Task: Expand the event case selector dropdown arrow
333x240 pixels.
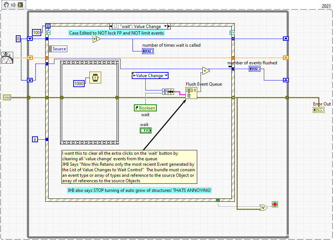Action: (165, 26)
